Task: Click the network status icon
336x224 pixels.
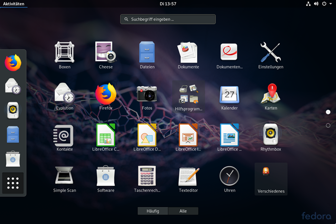Action: coord(308,4)
